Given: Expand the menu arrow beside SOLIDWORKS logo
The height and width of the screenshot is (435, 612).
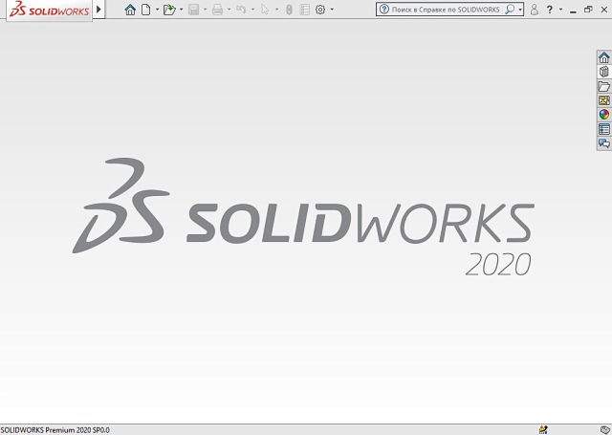Looking at the screenshot, I should click(98, 10).
